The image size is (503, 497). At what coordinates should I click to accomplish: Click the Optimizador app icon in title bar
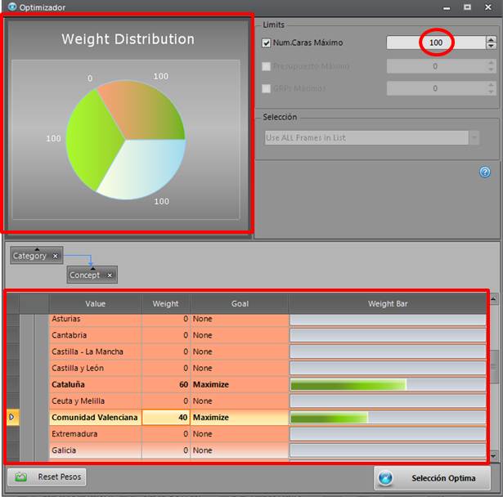[x=11, y=7]
